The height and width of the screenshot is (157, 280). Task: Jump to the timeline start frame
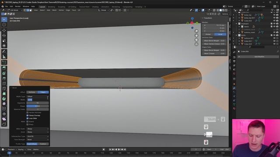(x=110, y=150)
